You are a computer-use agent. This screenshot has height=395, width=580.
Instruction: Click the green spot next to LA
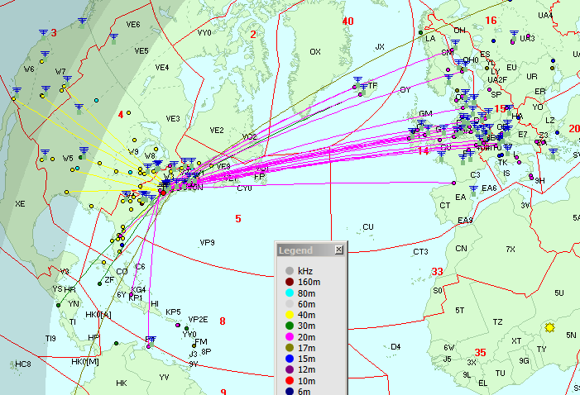[420, 32]
